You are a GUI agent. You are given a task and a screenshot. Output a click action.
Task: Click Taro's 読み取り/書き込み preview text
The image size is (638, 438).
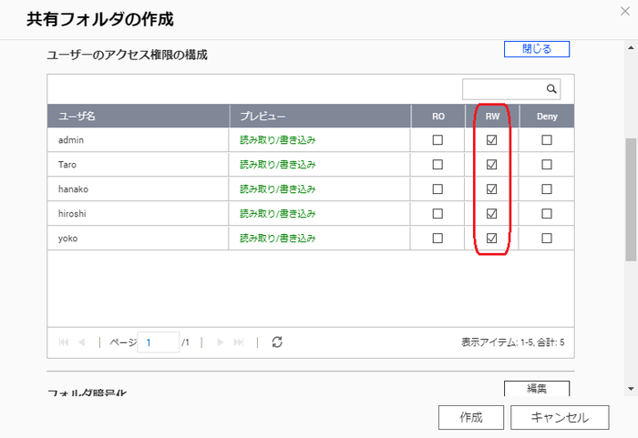click(277, 164)
